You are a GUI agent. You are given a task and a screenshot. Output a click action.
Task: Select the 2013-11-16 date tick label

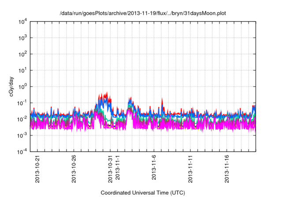(228, 168)
